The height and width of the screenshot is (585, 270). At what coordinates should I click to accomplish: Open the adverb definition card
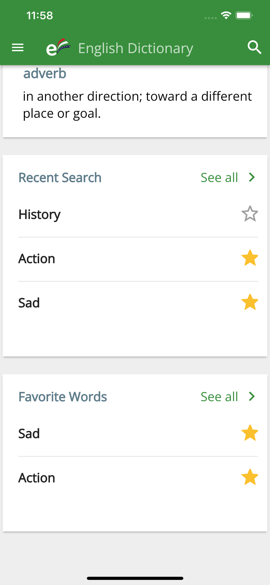pyautogui.click(x=135, y=101)
